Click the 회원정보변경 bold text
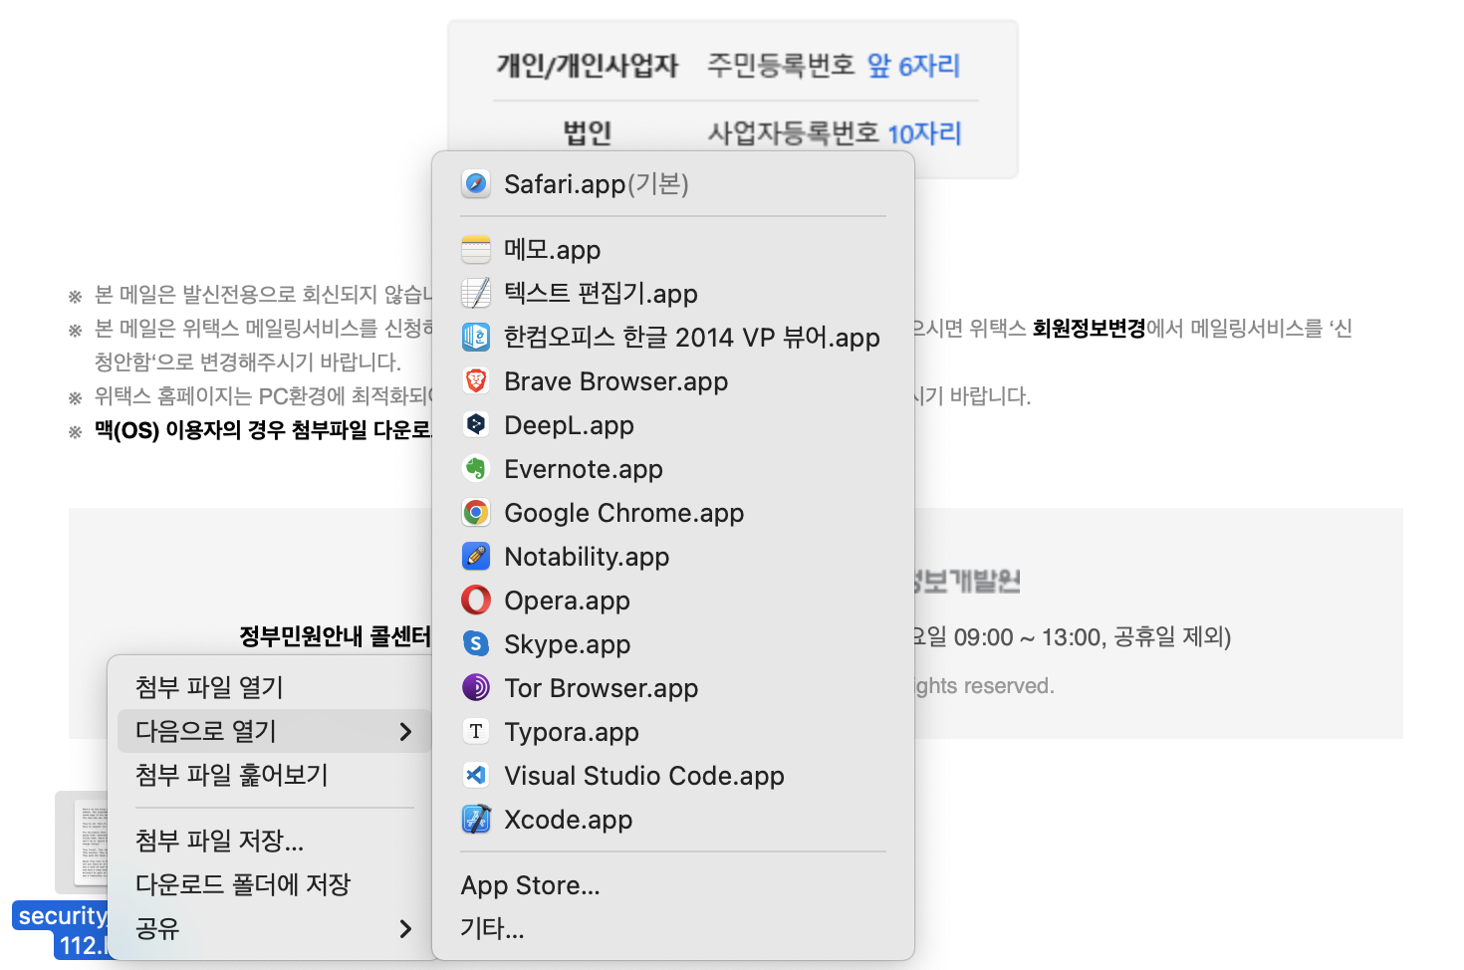This screenshot has width=1464, height=970. point(1089,329)
